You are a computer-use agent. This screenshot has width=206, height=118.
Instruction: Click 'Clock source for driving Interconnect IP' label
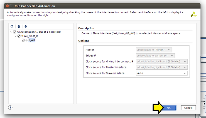click(x=110, y=62)
